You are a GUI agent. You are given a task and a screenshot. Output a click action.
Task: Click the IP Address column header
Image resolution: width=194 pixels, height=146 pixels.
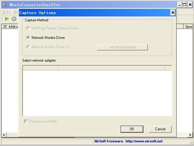[x=10, y=26]
